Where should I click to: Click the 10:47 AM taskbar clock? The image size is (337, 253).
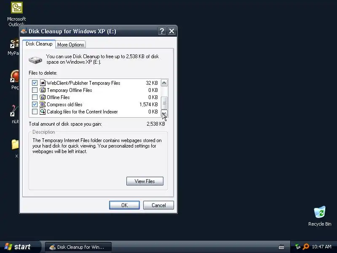pos(321,247)
